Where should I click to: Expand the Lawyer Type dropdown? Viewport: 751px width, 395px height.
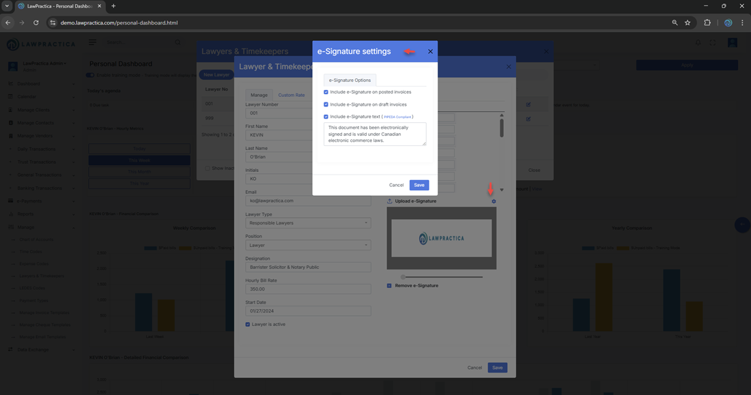[x=308, y=223]
